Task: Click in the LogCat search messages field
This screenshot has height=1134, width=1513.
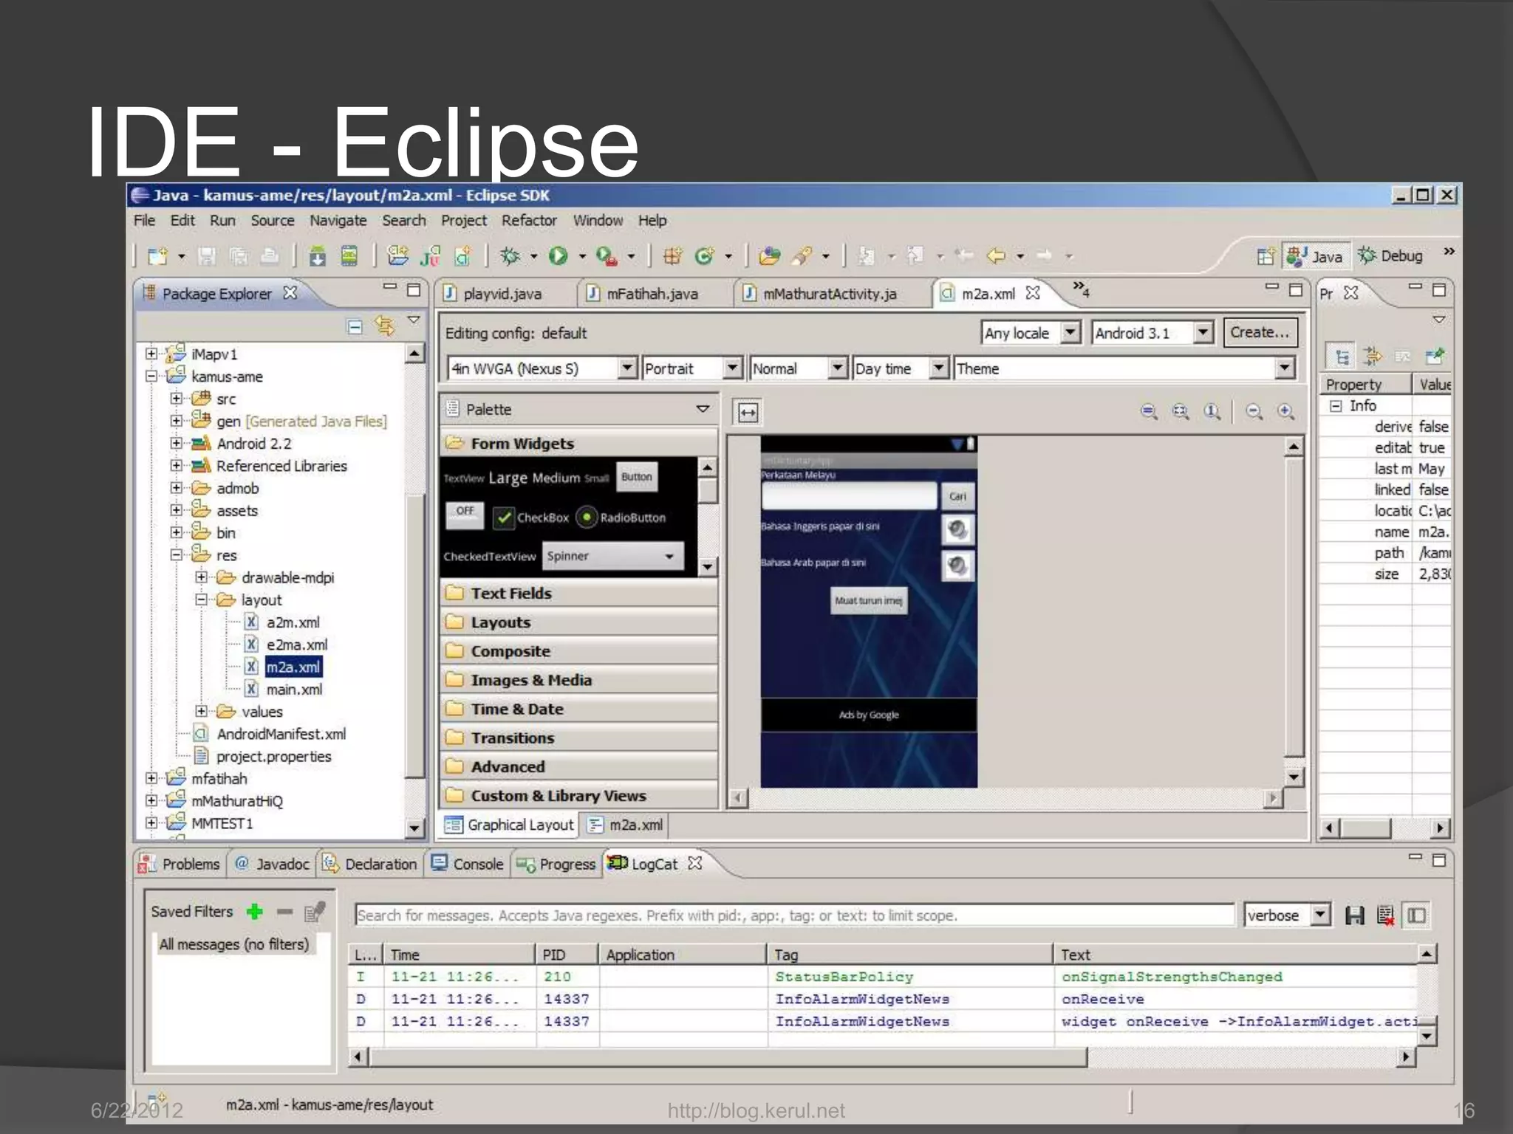Action: coord(794,915)
